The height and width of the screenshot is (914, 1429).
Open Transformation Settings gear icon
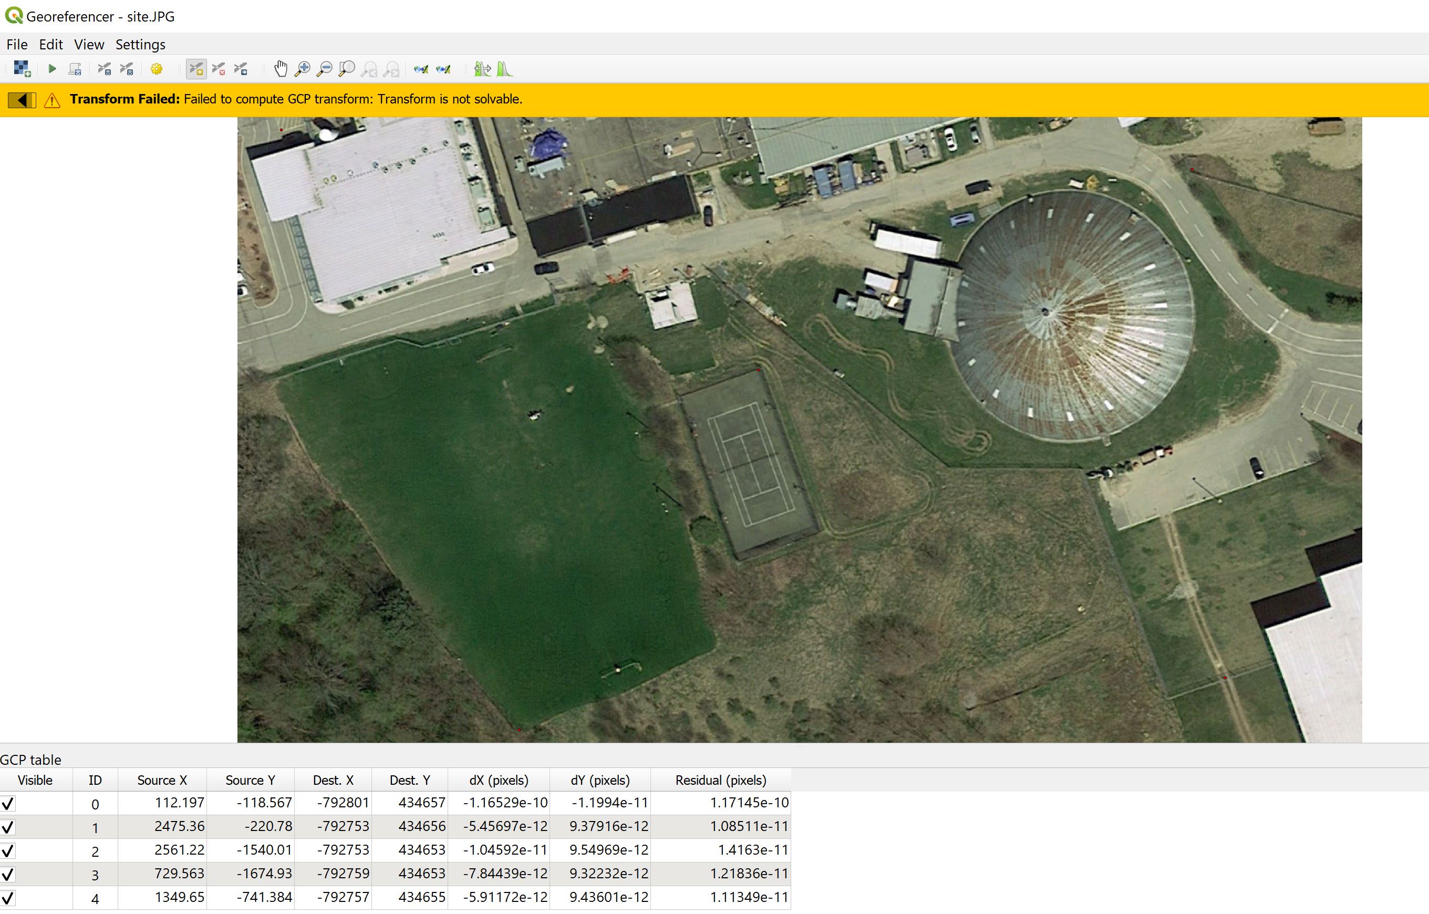[157, 69]
